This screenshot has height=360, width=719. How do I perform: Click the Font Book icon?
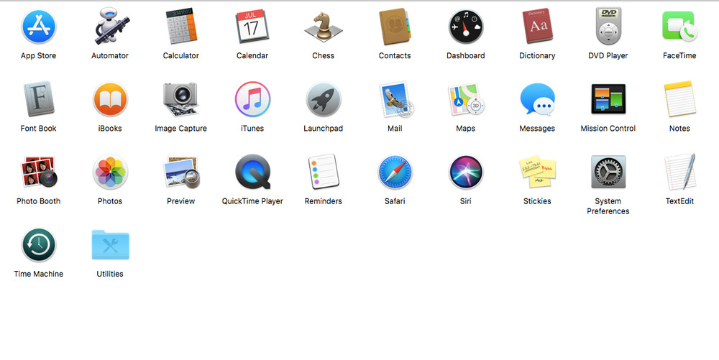point(39,99)
